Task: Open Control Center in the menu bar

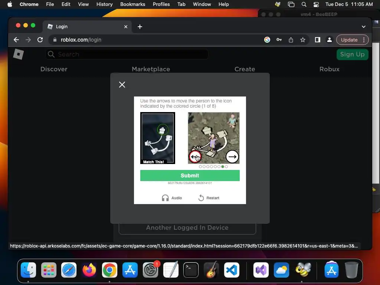Action: [x=316, y=4]
